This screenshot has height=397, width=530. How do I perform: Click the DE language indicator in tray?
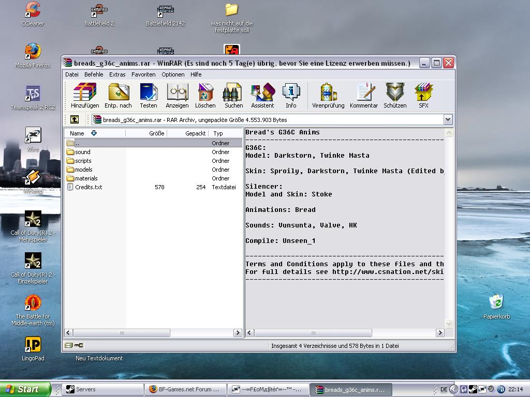click(x=444, y=389)
